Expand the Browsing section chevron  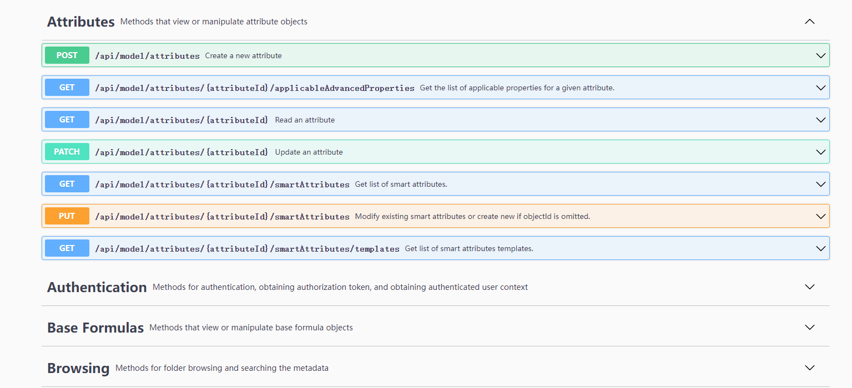[809, 368]
